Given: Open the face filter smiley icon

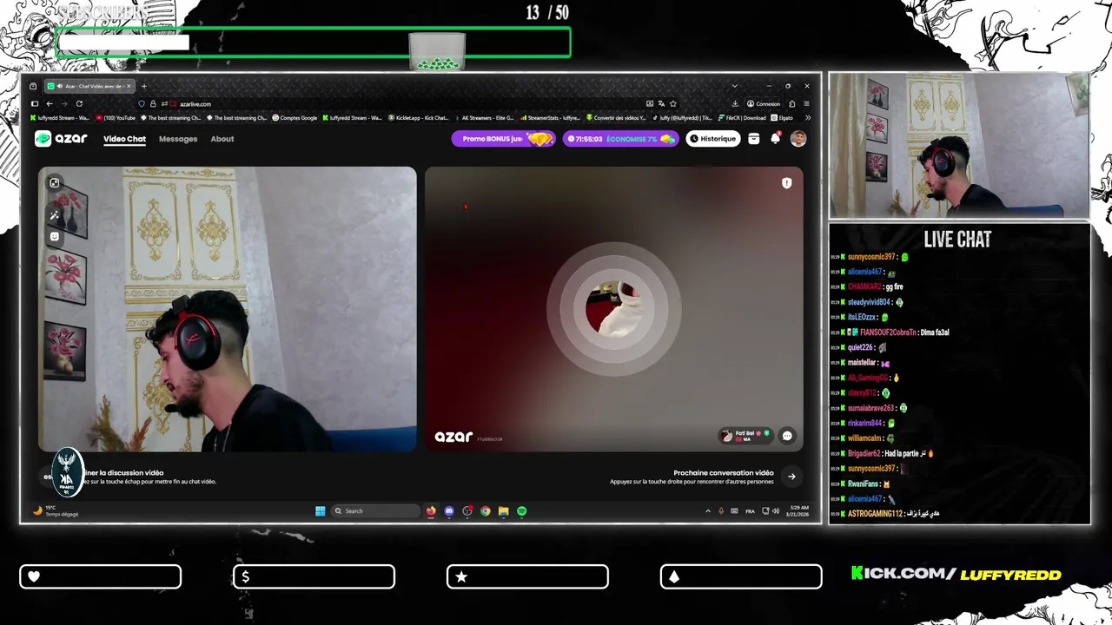Looking at the screenshot, I should [55, 236].
